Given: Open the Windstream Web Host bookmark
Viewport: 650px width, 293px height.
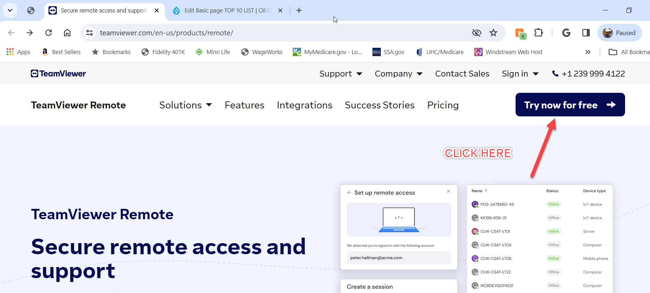Looking at the screenshot, I should click(x=508, y=52).
